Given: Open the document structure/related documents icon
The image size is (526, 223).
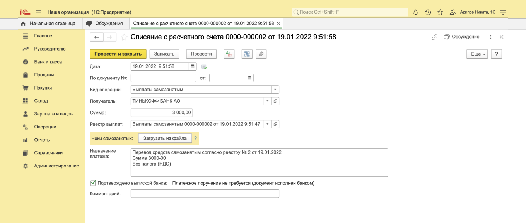Looking at the screenshot, I should click(x=247, y=54).
